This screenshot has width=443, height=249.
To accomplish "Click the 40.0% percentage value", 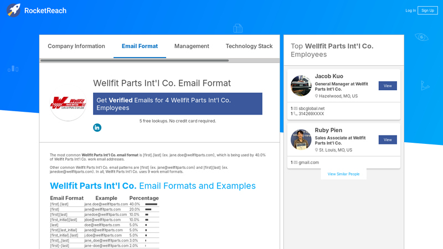I will coord(135,204).
